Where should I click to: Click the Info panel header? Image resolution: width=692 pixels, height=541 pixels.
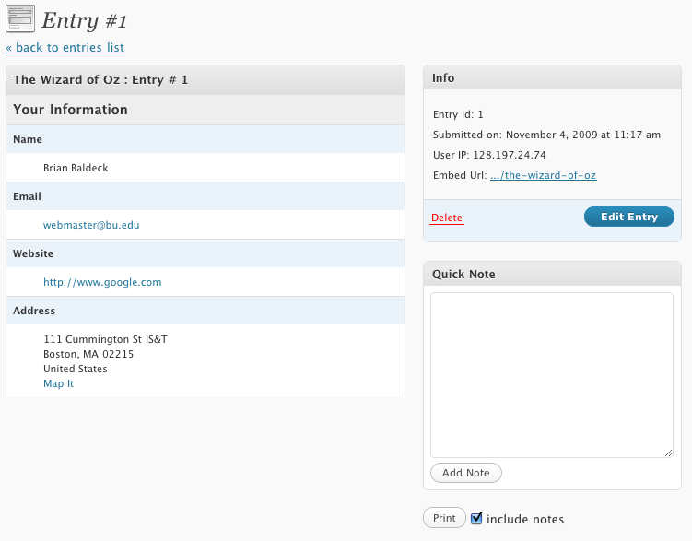point(552,77)
